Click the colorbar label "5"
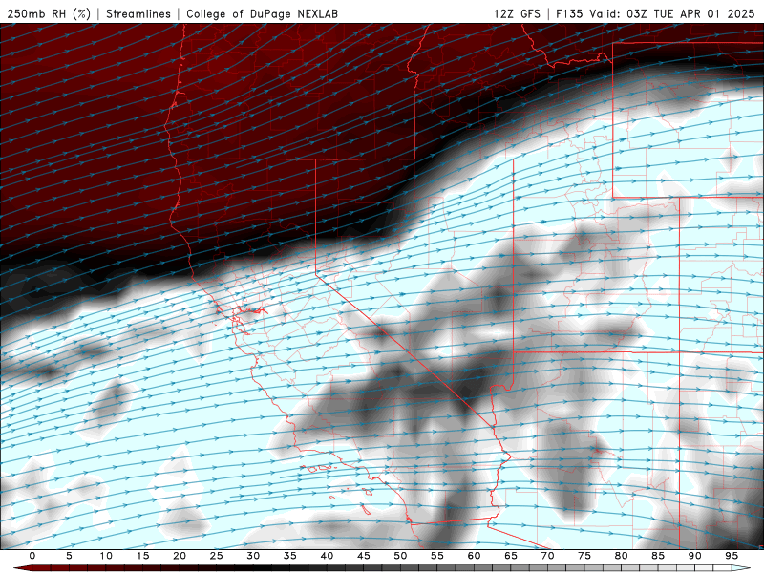 point(69,556)
